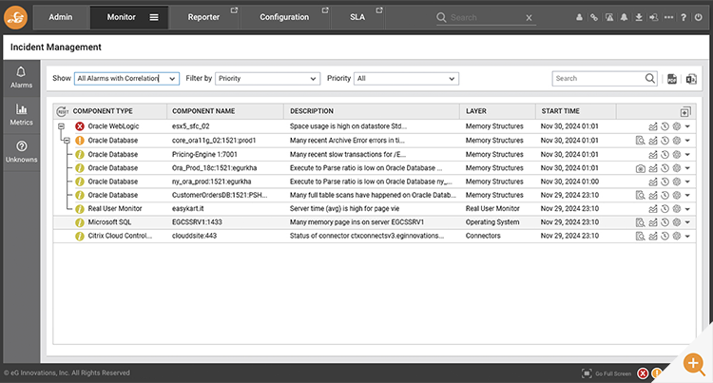Click the Go Full Screen button

point(607,373)
